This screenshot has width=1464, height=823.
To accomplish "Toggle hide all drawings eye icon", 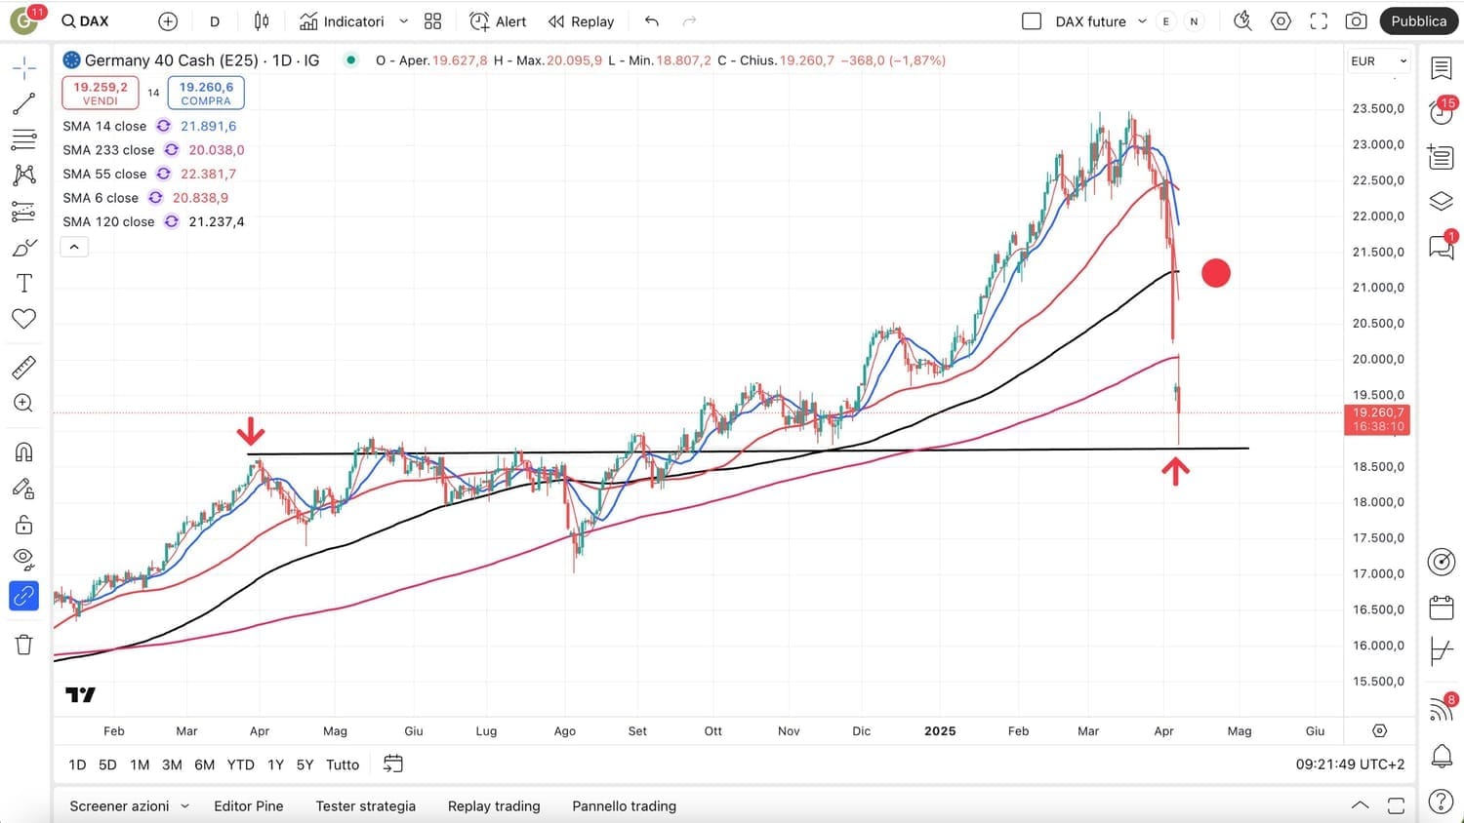I will pos(23,559).
